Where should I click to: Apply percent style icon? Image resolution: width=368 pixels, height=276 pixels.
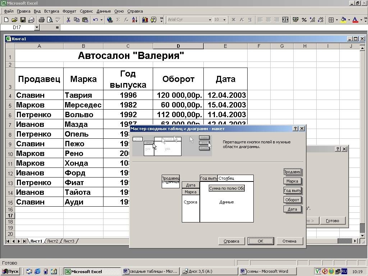[304, 20]
